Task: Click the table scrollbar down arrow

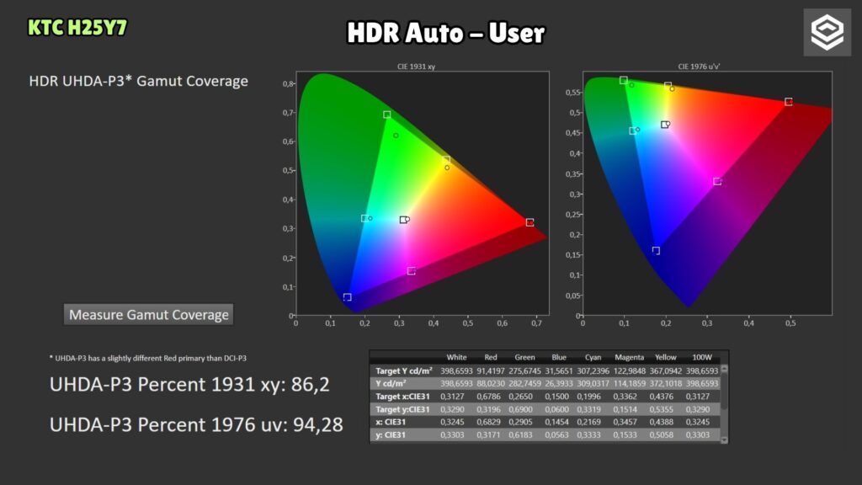Action: [x=724, y=440]
